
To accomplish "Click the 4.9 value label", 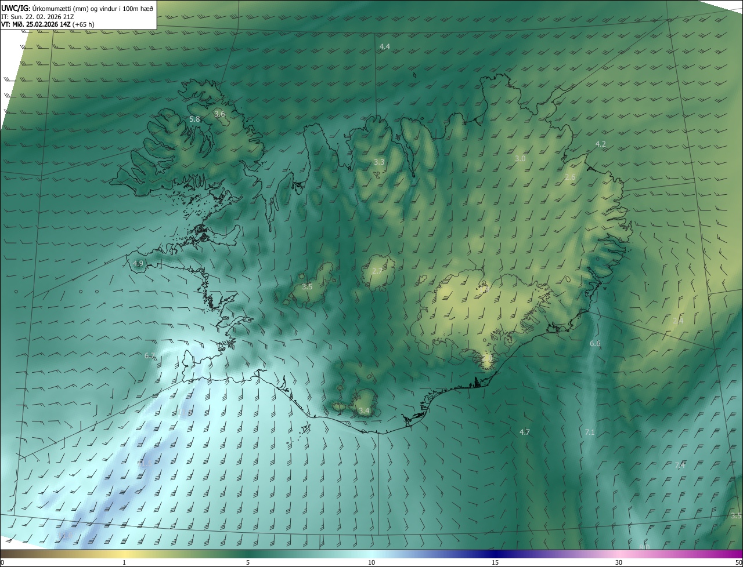I will point(138,263).
